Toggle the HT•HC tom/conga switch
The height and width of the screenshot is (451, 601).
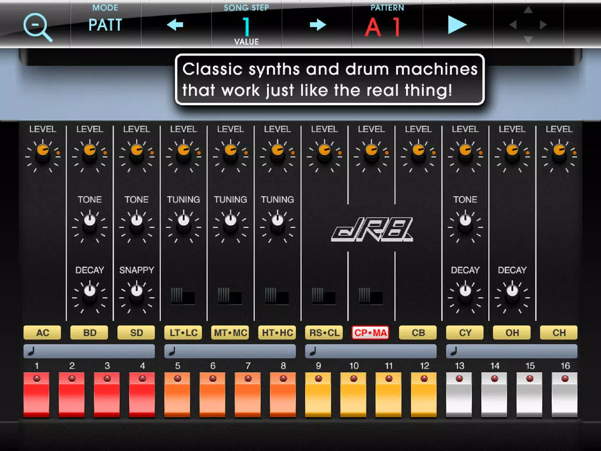pyautogui.click(x=277, y=296)
